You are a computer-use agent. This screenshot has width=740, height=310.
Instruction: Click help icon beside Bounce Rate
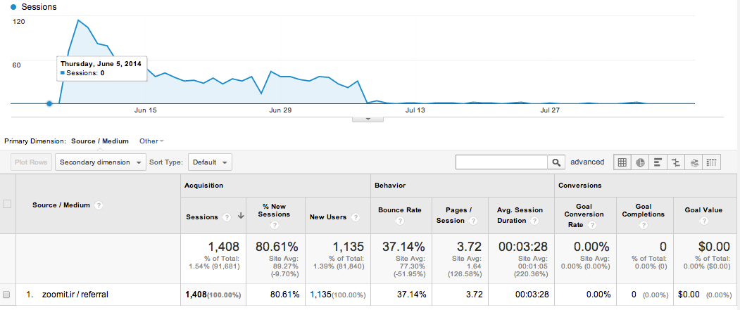point(399,221)
